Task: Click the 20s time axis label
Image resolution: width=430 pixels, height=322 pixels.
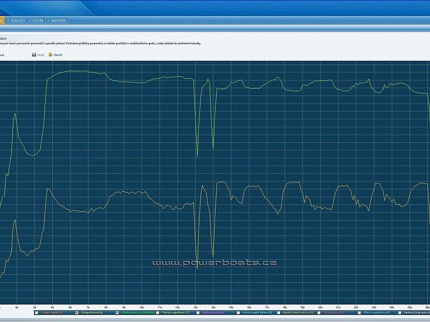Action: [x=320, y=307]
